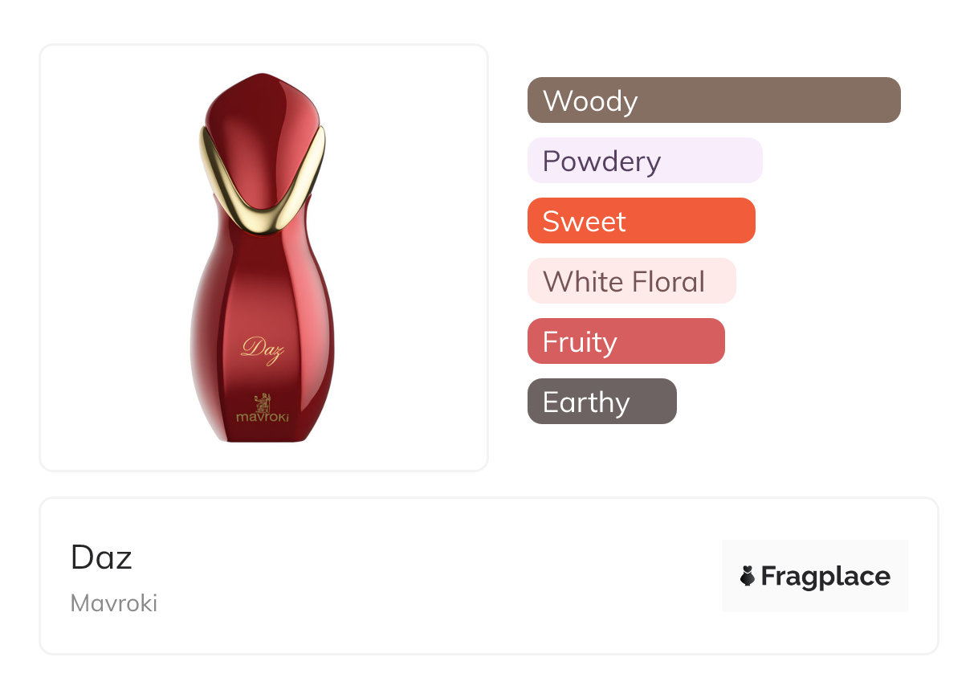Select the Earthy accord bar
This screenshot has height=694, width=978.
point(601,402)
